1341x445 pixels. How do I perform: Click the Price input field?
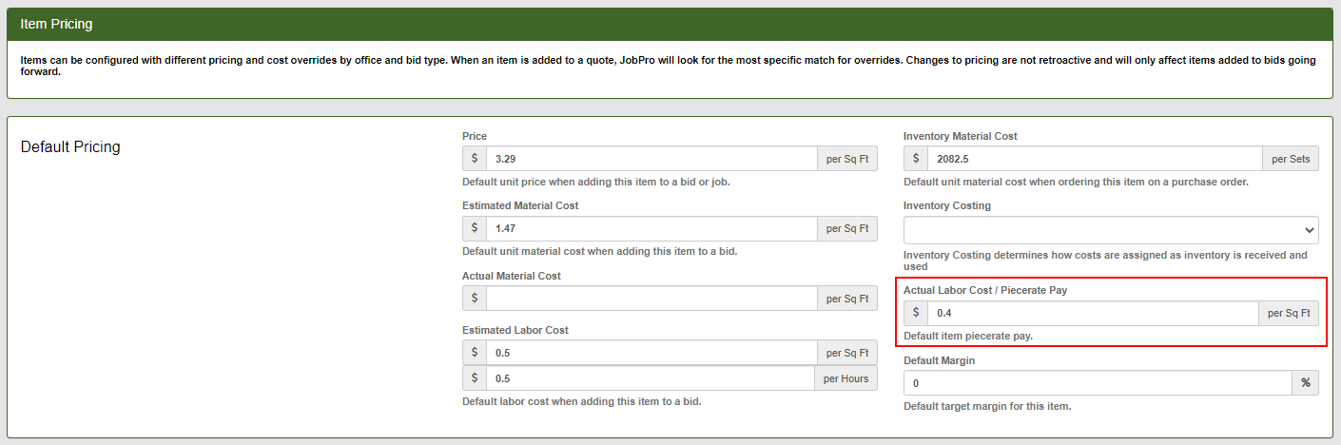pos(651,159)
